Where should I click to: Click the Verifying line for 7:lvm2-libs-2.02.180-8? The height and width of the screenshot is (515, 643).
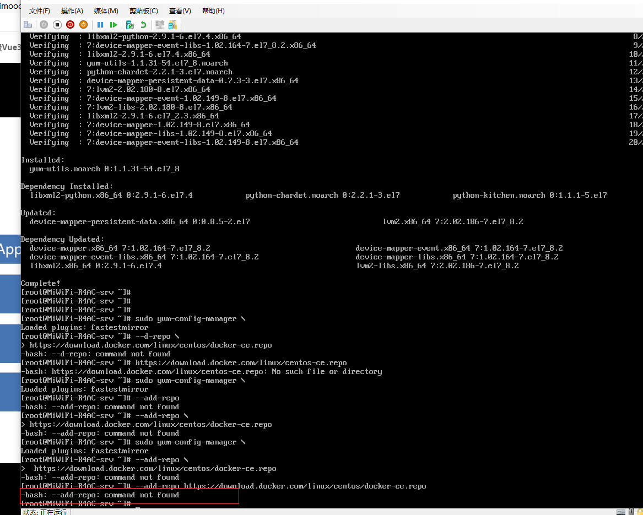coord(131,107)
